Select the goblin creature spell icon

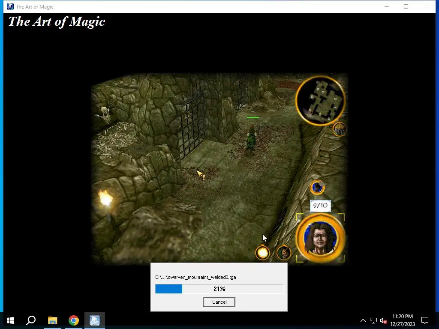284,253
